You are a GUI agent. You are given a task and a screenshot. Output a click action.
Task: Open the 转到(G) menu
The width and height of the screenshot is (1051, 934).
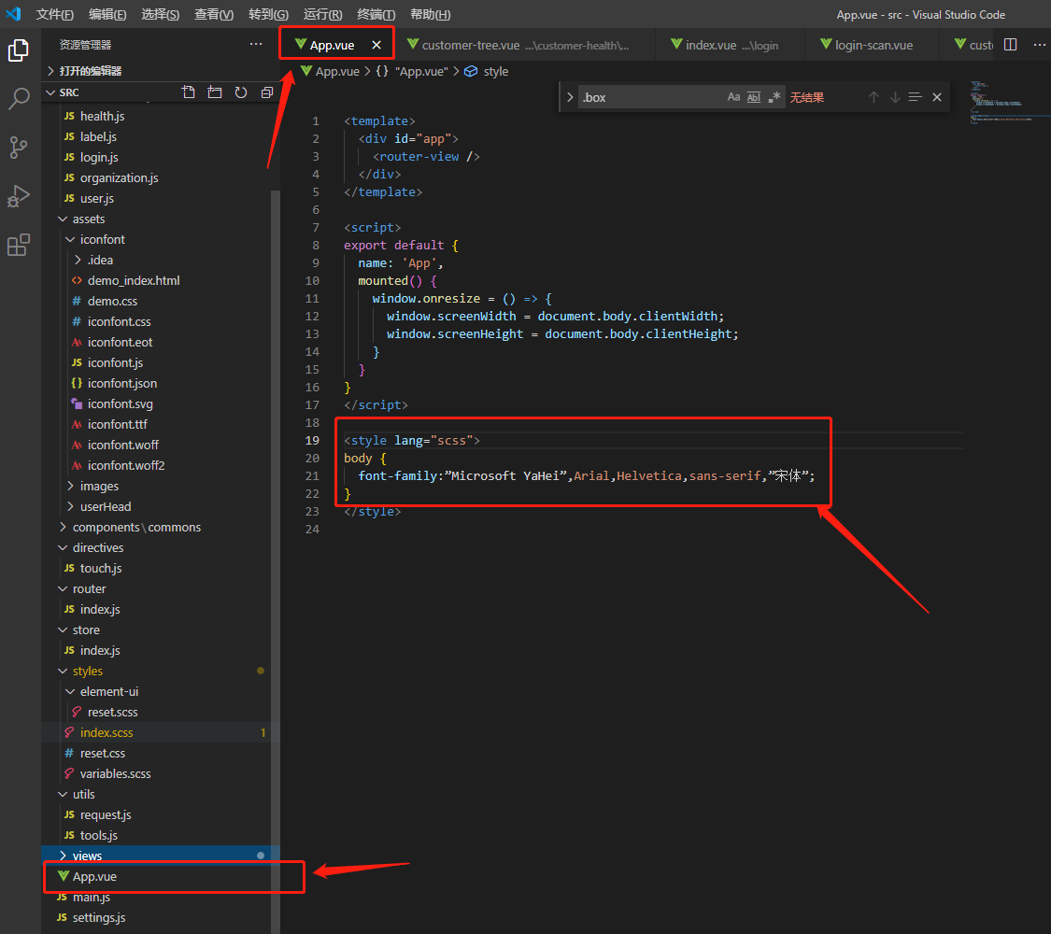click(x=268, y=14)
